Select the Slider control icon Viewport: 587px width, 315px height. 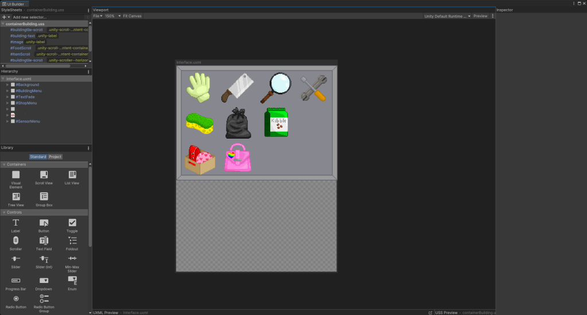tap(15, 258)
